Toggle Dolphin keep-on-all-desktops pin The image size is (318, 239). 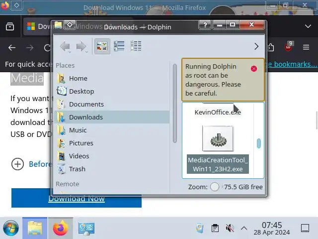click(70, 25)
